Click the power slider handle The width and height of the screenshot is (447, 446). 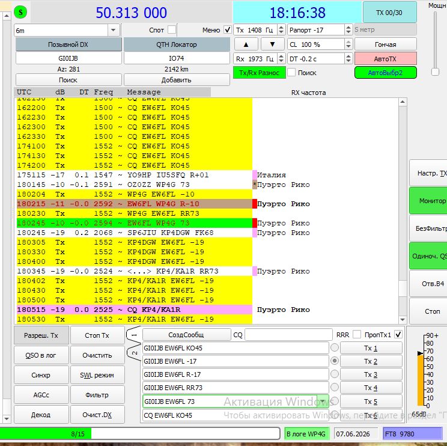pos(435,72)
